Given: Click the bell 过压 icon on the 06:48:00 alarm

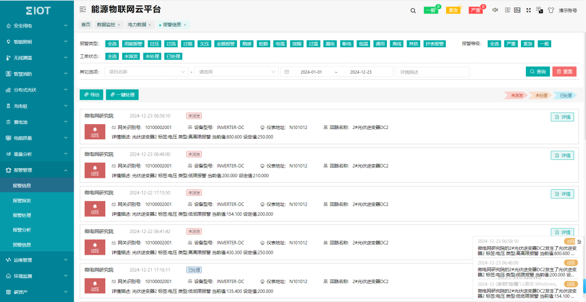Looking at the screenshot, I should point(95,171).
